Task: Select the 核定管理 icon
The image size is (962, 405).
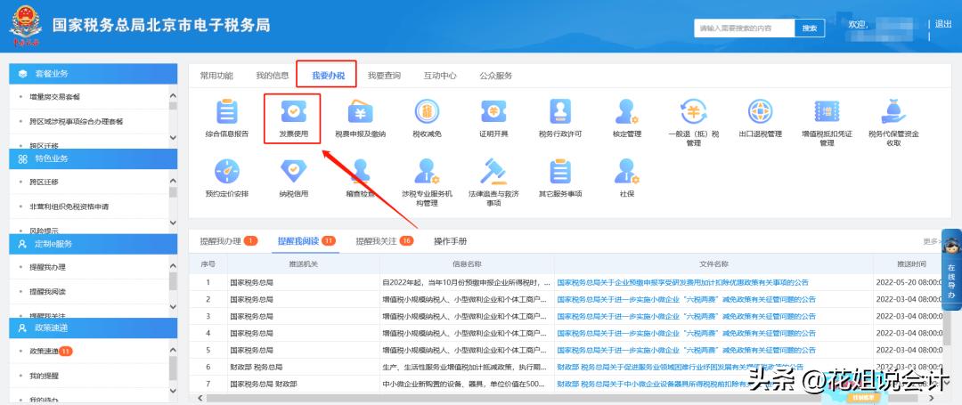Action: 626,112
